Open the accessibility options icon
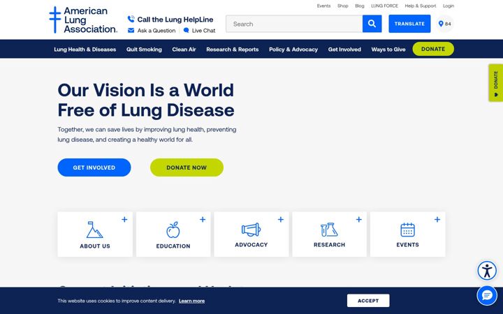This screenshot has height=314, width=503. point(487,271)
